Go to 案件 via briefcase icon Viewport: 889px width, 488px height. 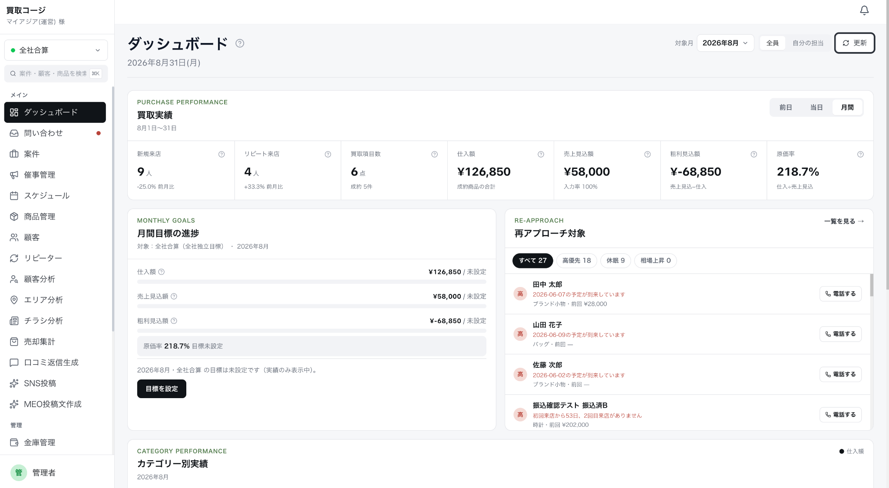point(14,154)
